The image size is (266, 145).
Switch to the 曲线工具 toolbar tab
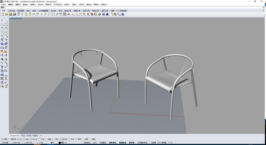click(68, 11)
